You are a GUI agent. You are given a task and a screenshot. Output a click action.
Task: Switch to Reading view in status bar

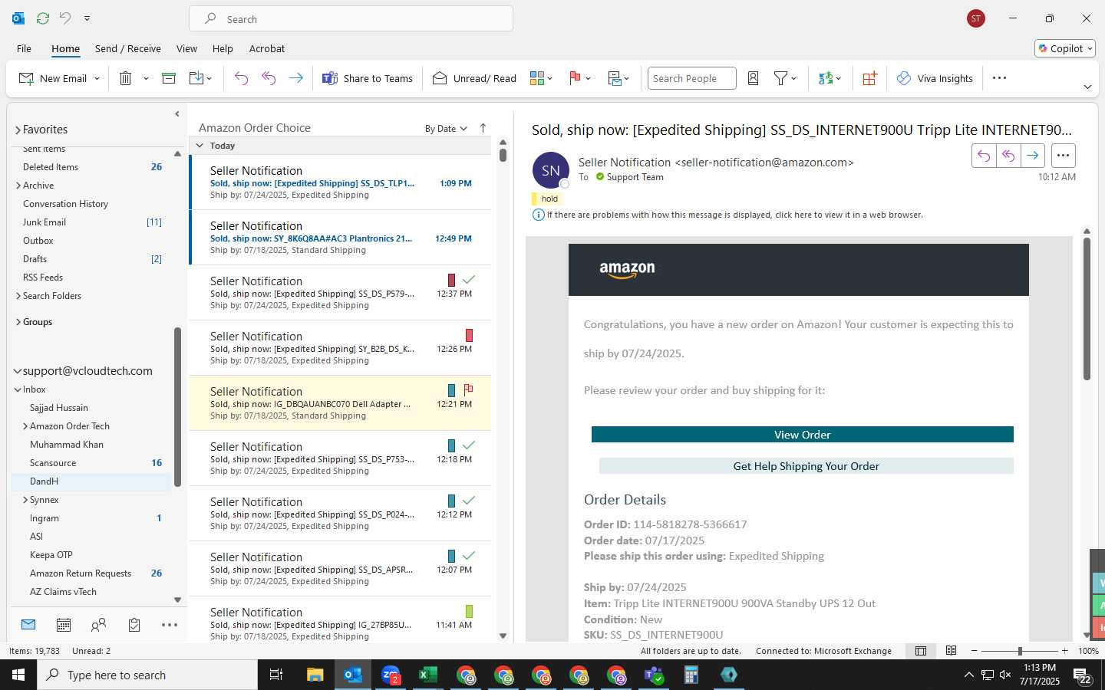point(952,651)
